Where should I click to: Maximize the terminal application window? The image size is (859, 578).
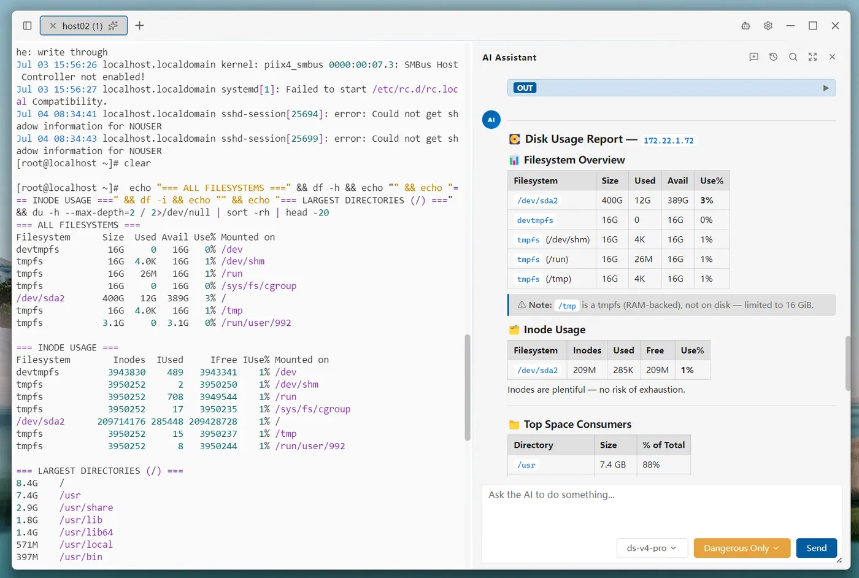pyautogui.click(x=813, y=26)
